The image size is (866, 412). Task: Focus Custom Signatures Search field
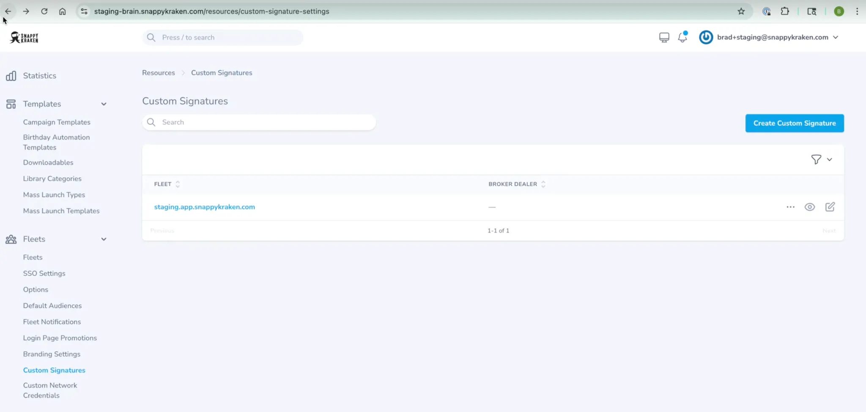(259, 122)
